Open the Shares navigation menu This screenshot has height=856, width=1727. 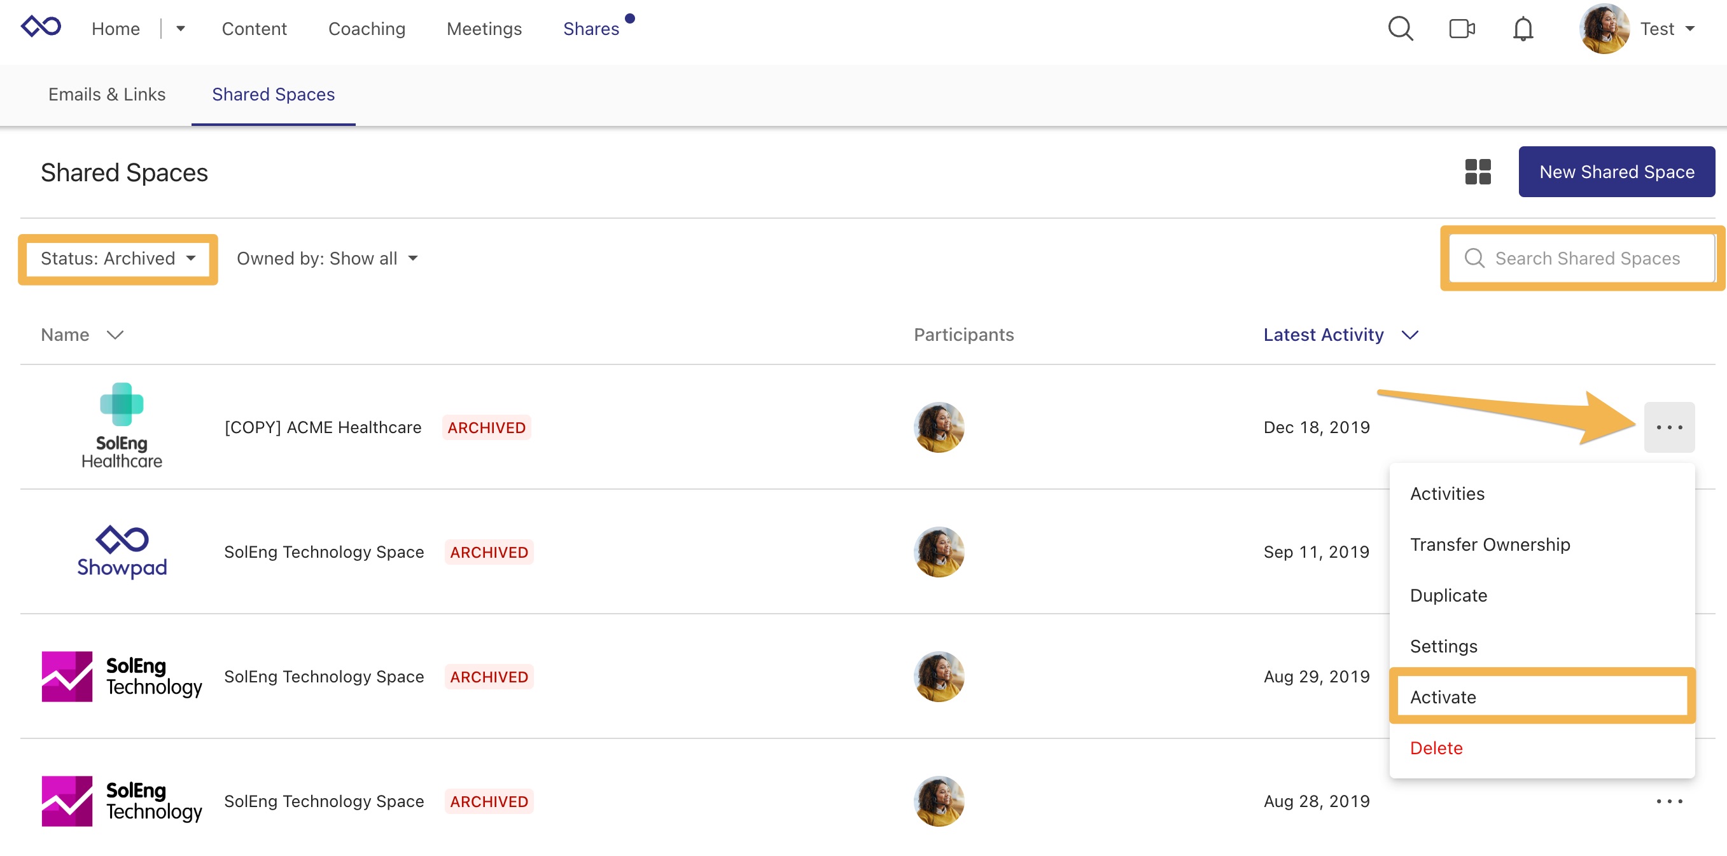click(592, 28)
